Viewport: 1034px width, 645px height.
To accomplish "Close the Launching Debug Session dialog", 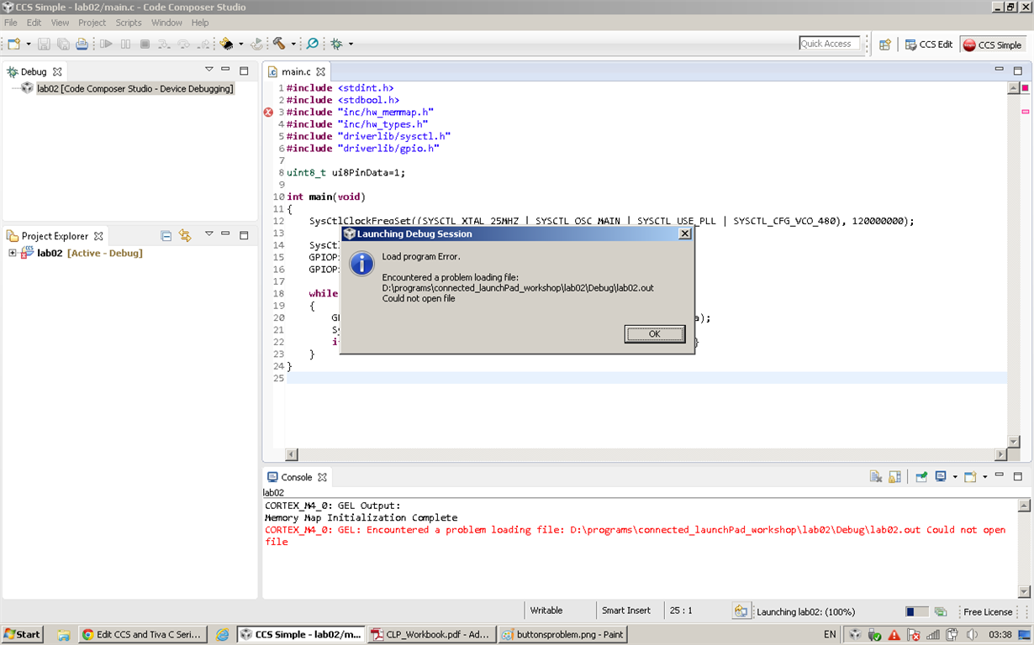I will [685, 233].
